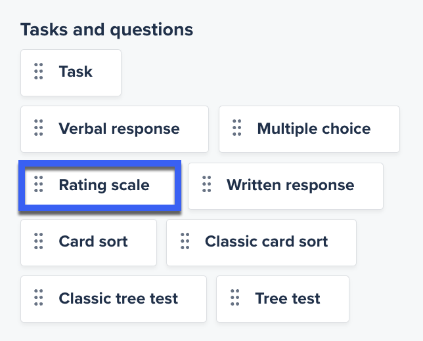Click the Tasks and questions heading
This screenshot has height=341, width=423.
(106, 30)
